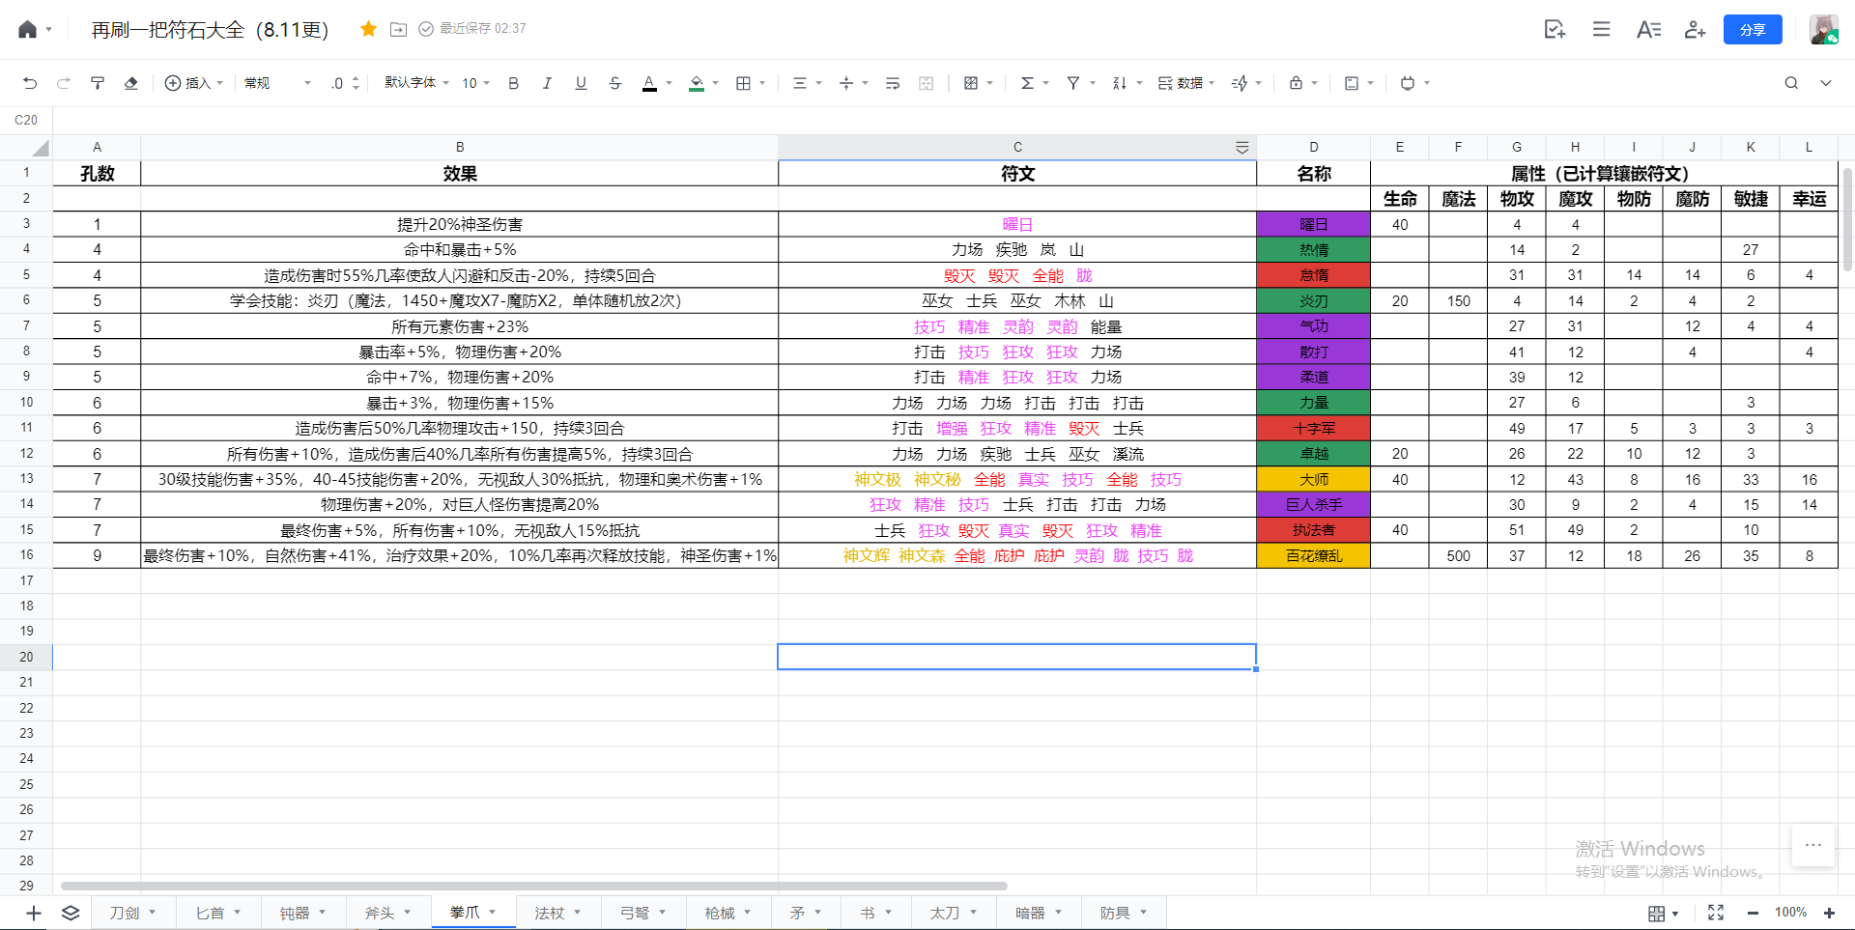Toggle bold formatting
The width and height of the screenshot is (1855, 930).
point(514,83)
